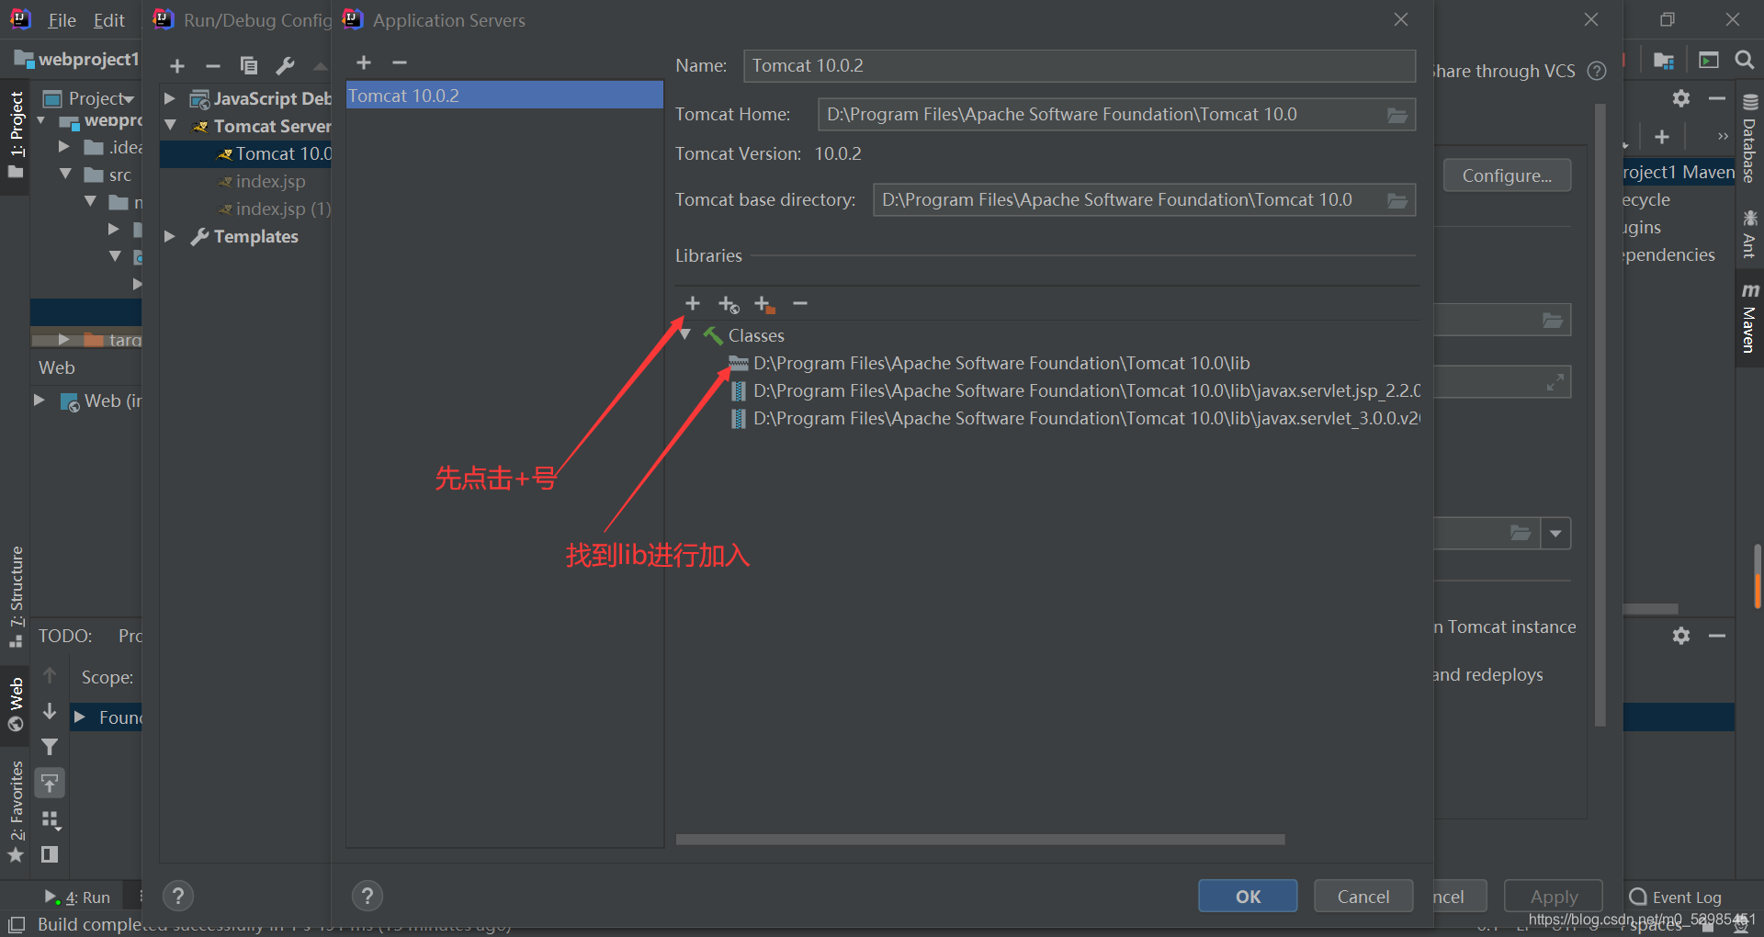Open help for Application Servers dialog
Screen dimensions: 1764x937
[x=367, y=896]
